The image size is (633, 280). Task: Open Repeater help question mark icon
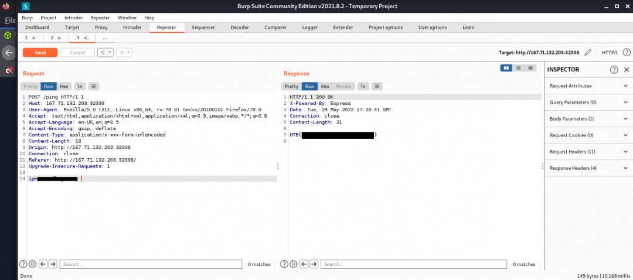[x=627, y=53]
